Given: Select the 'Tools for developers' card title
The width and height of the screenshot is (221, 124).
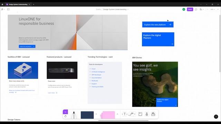Looking at the screenshot, I should point(96,64).
